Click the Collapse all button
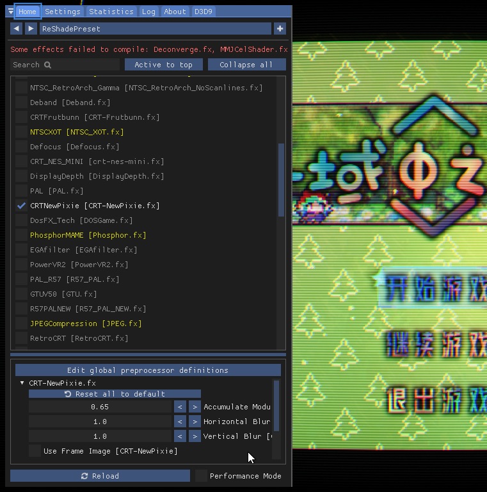Viewport: 487px width, 492px height. (246, 65)
